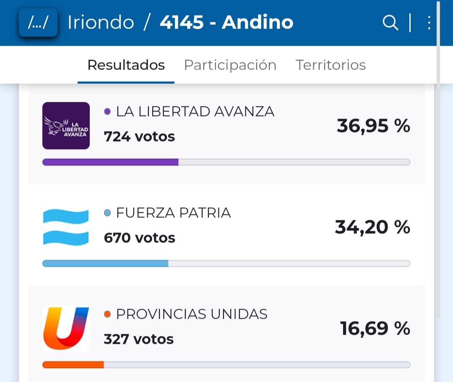Click the 36,95 % result figure
The width and height of the screenshot is (453, 382).
(373, 126)
